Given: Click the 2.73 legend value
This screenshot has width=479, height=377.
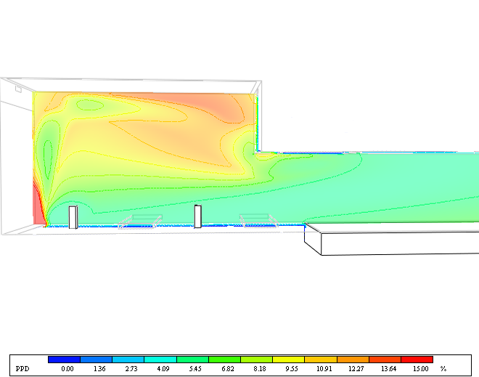Looking at the screenshot, I should click(x=131, y=369).
